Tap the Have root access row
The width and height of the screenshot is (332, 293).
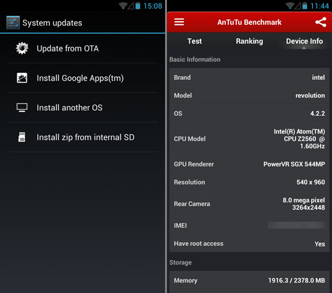[x=249, y=243]
